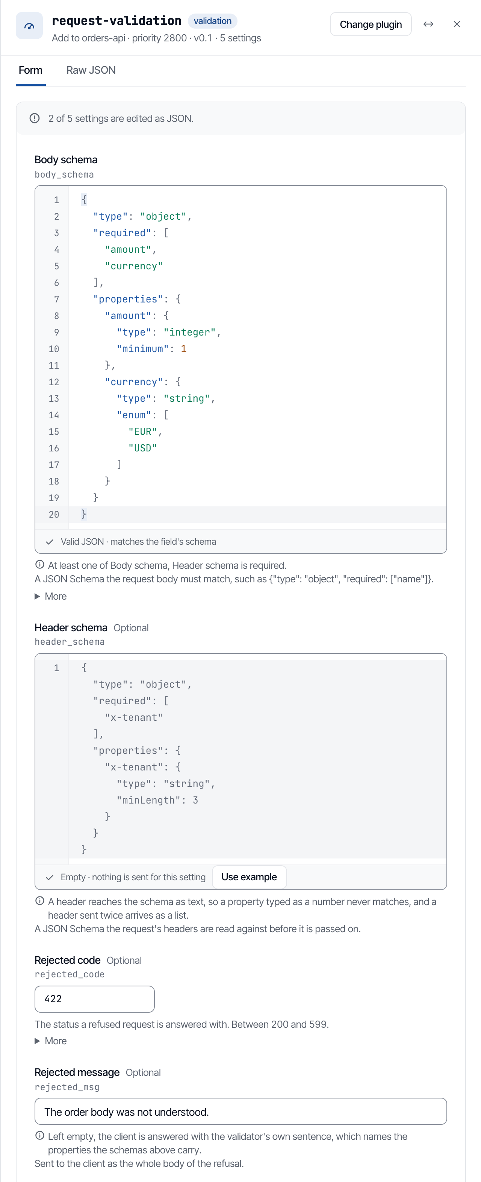Click the "EUR" enum value on line 15

point(143,431)
